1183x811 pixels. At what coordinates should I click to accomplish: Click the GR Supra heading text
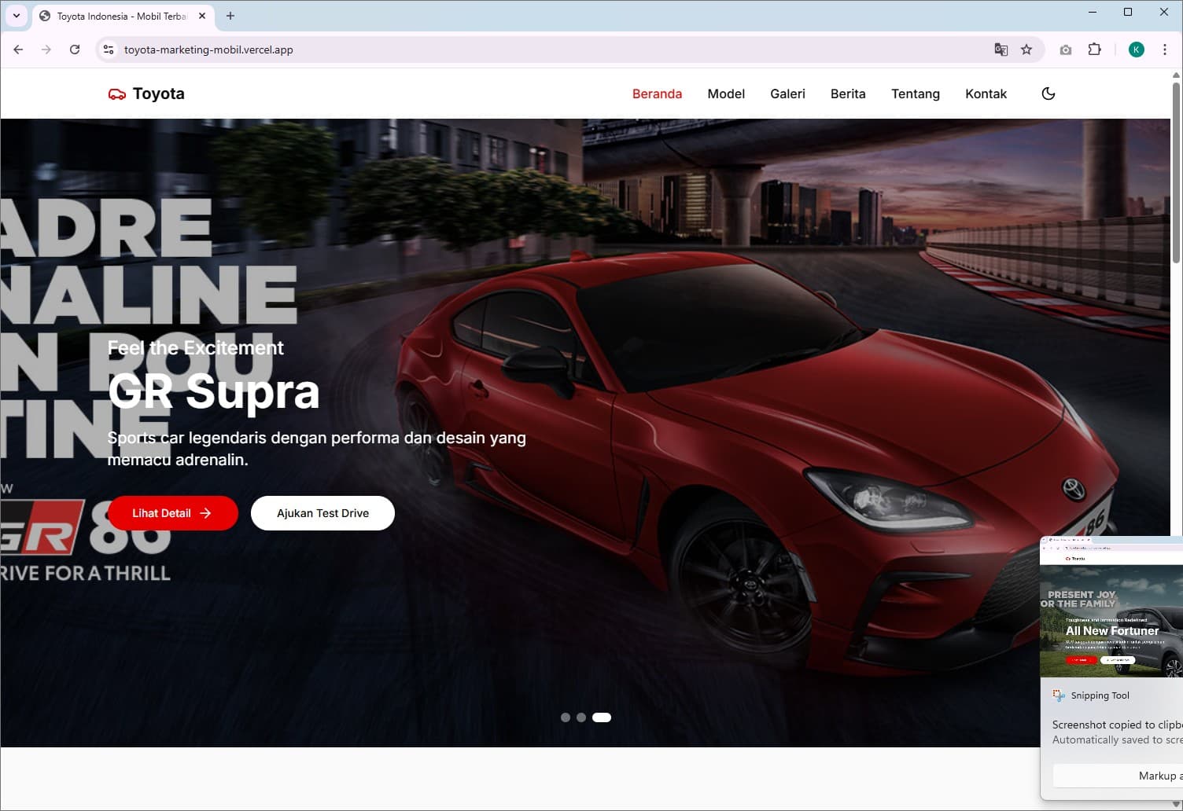pos(214,391)
